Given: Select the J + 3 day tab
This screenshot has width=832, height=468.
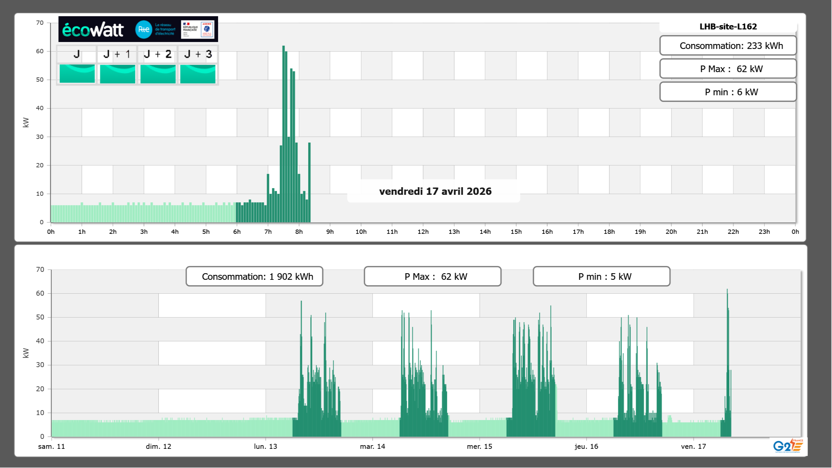Looking at the screenshot, I should pyautogui.click(x=198, y=54).
